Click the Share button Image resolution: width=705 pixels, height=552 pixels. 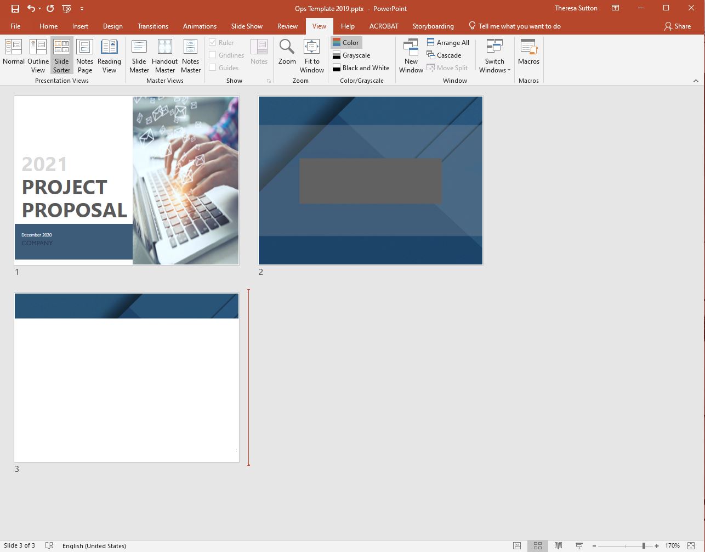pyautogui.click(x=677, y=26)
